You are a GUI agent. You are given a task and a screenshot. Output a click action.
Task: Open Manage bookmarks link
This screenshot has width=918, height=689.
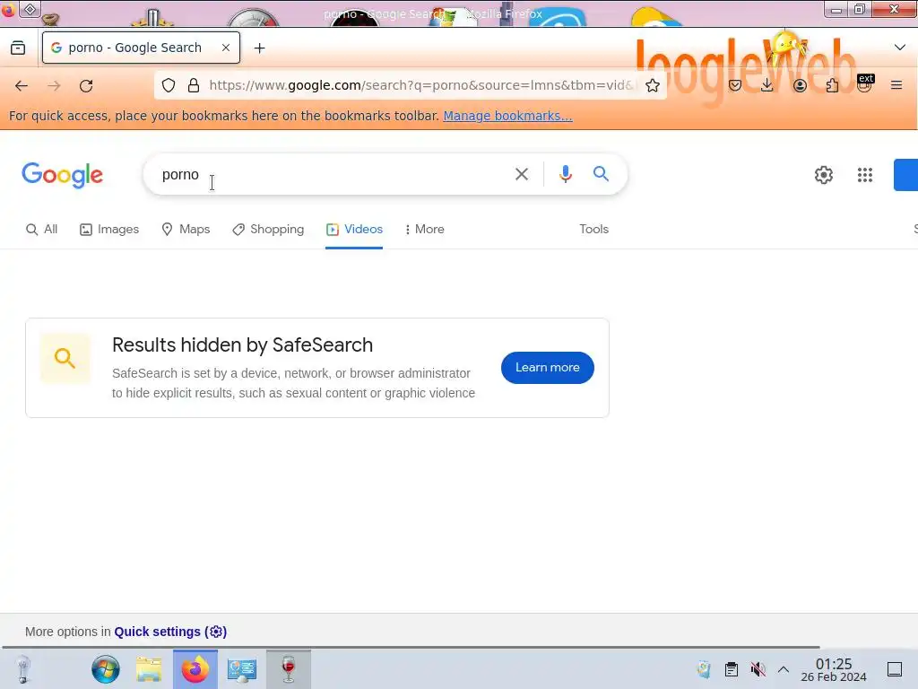tap(507, 116)
